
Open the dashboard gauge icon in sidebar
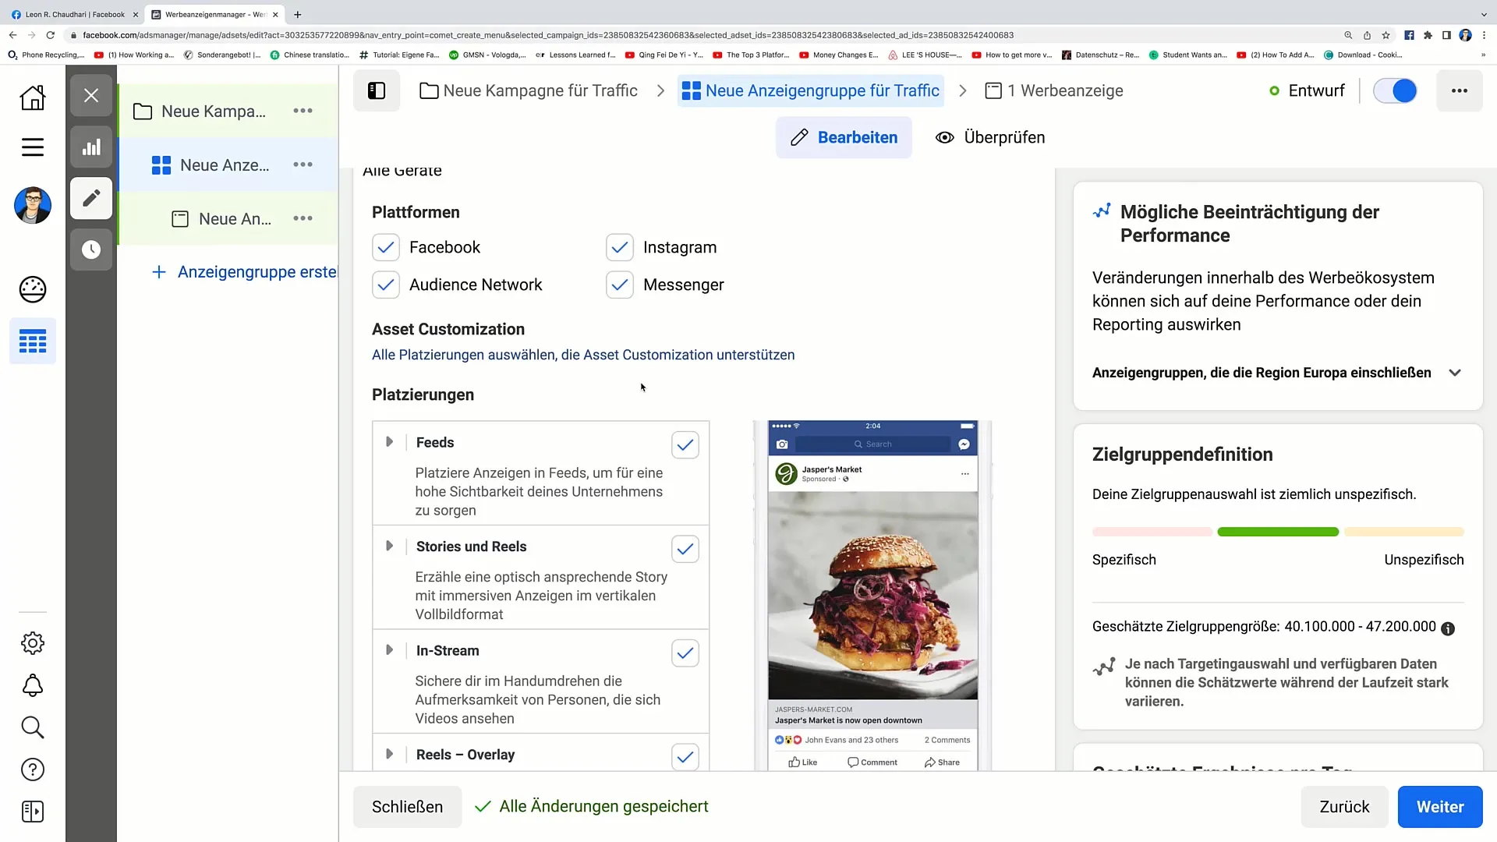pos(33,289)
